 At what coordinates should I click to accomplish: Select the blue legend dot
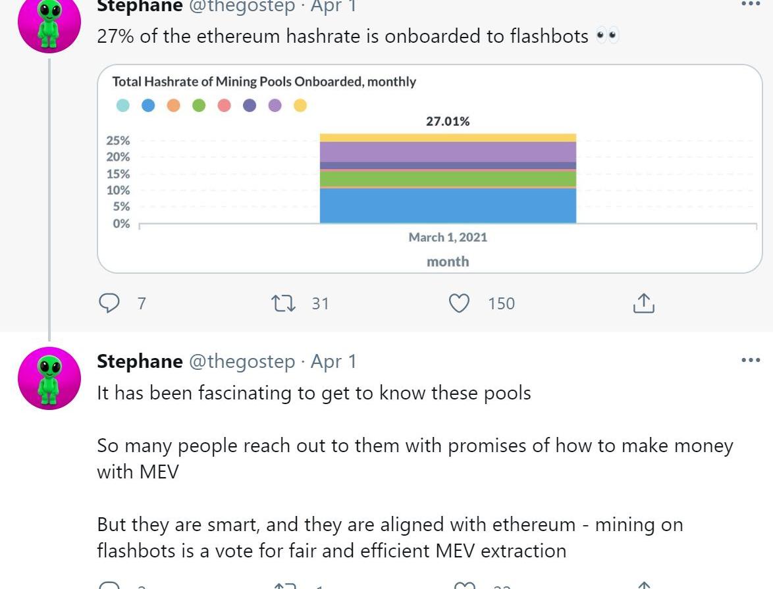(148, 105)
